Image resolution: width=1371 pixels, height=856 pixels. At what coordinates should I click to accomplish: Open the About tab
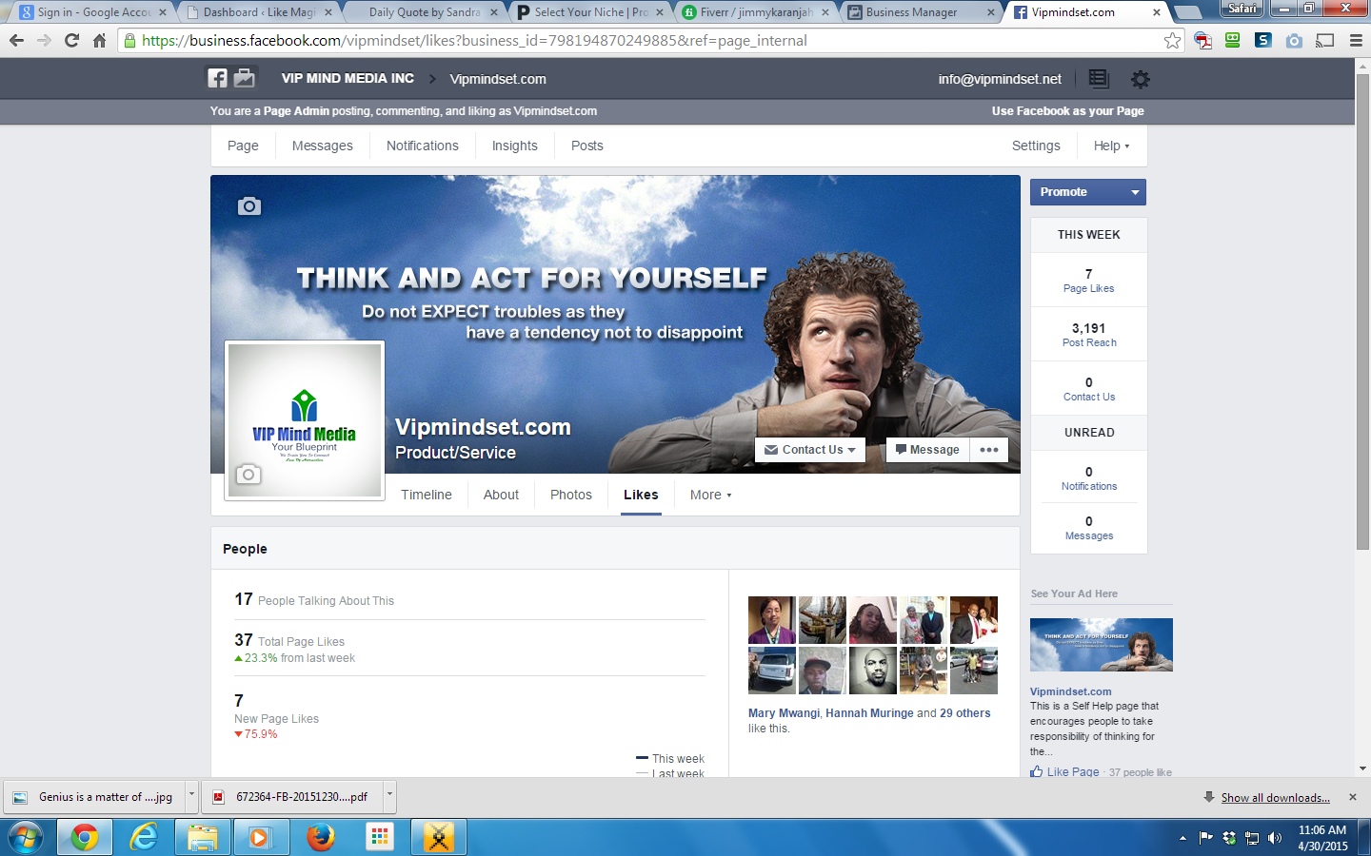[x=501, y=495]
